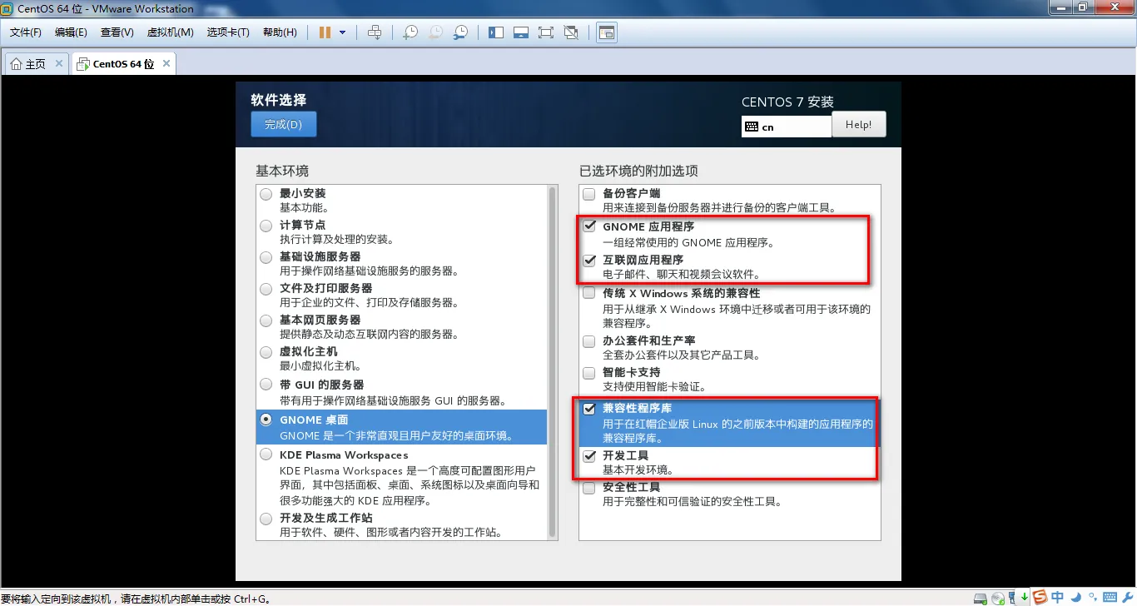Enter full screen mode
1137x606 pixels.
(546, 32)
